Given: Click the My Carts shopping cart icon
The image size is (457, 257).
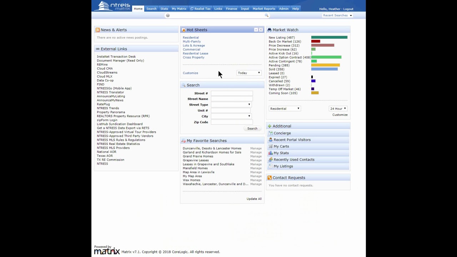Looking at the screenshot, I should click(271, 146).
